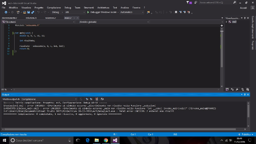
Task: Click the find in files toolbar icon
Action: click(x=148, y=12)
